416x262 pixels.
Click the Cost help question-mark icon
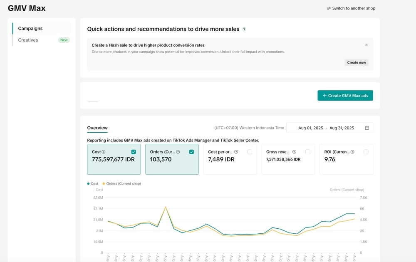tap(104, 152)
